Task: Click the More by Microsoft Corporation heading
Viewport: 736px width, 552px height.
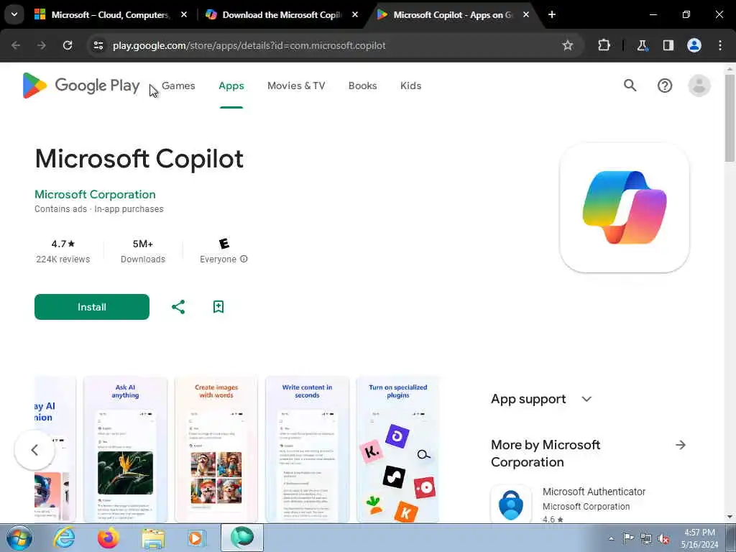Action: (546, 454)
